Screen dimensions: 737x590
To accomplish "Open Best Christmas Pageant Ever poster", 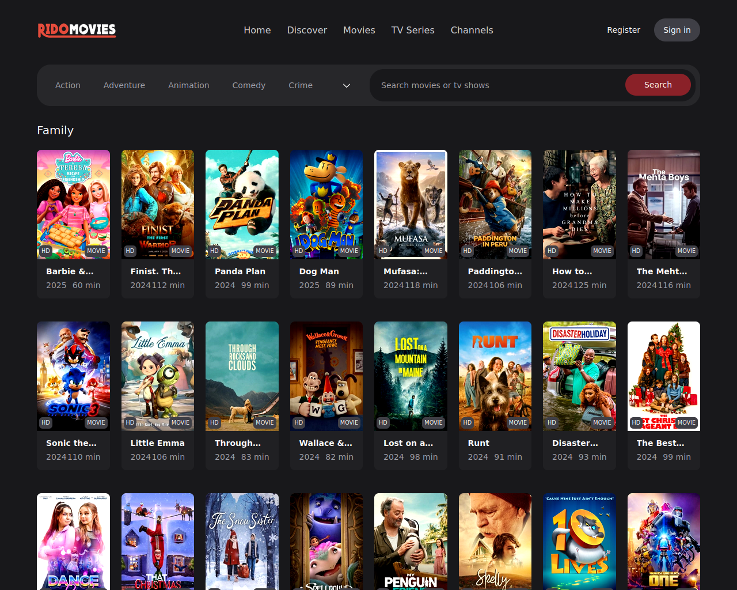I will pos(664,376).
